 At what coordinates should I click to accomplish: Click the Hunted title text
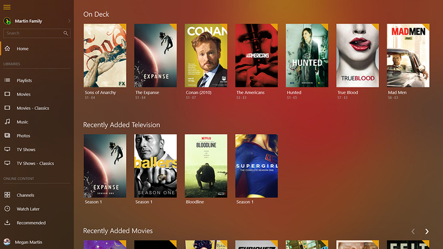click(294, 92)
